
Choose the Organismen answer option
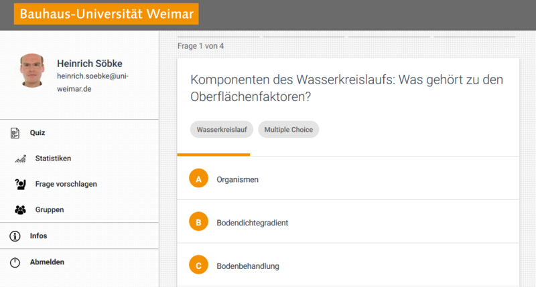point(237,179)
